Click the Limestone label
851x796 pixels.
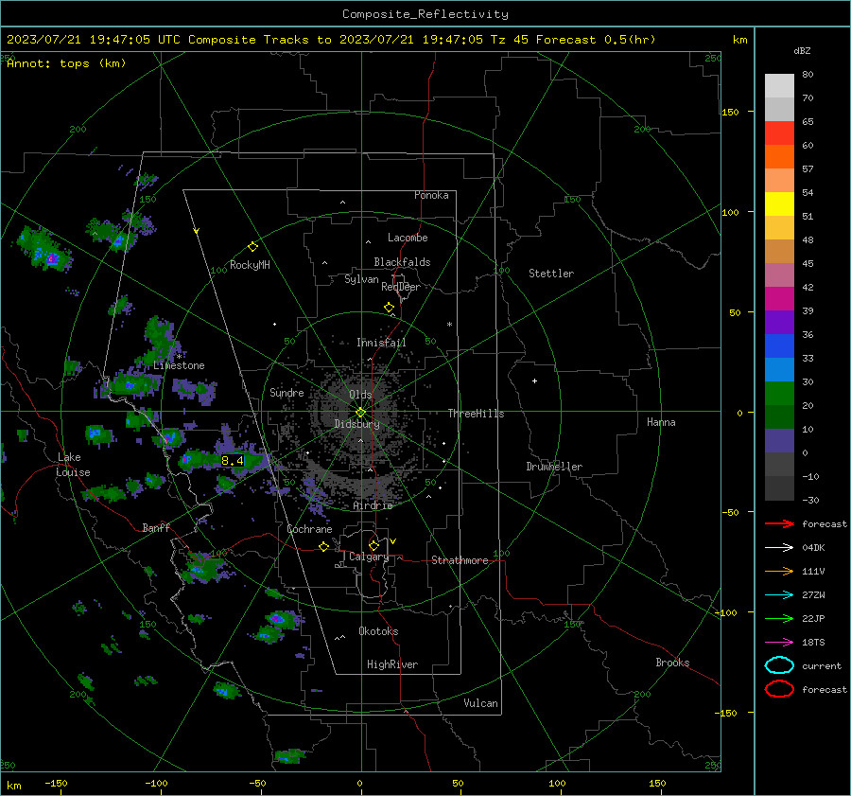(179, 365)
